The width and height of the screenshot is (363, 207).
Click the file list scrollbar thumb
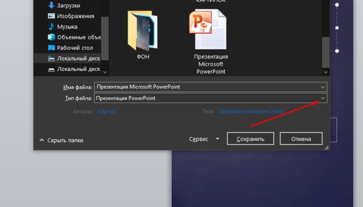(326, 52)
